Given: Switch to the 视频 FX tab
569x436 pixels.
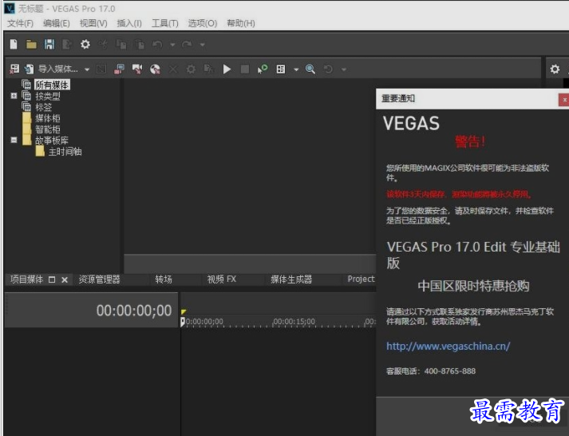Looking at the screenshot, I should click(221, 279).
